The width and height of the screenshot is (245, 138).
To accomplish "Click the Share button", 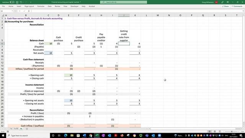I will coord(225,6).
